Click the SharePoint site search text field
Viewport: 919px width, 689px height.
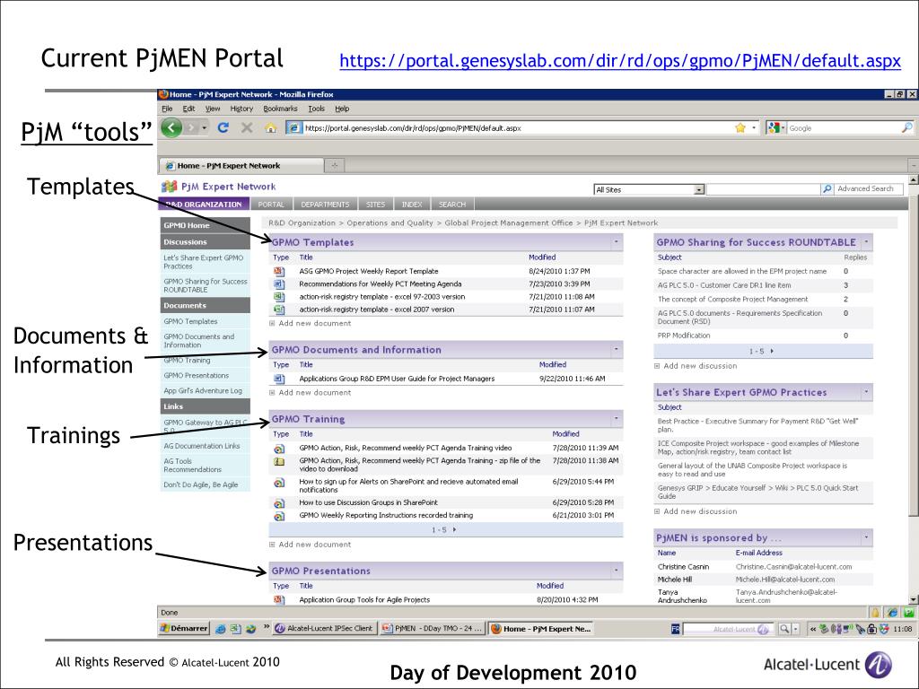click(763, 189)
